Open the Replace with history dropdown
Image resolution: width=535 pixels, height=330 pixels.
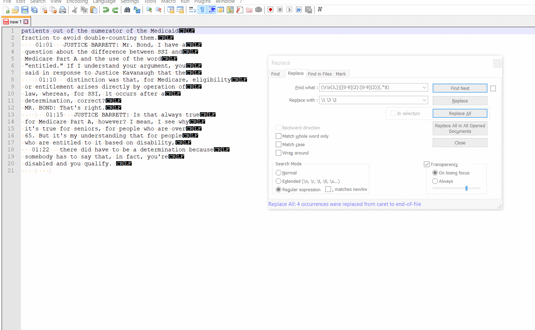coord(424,100)
